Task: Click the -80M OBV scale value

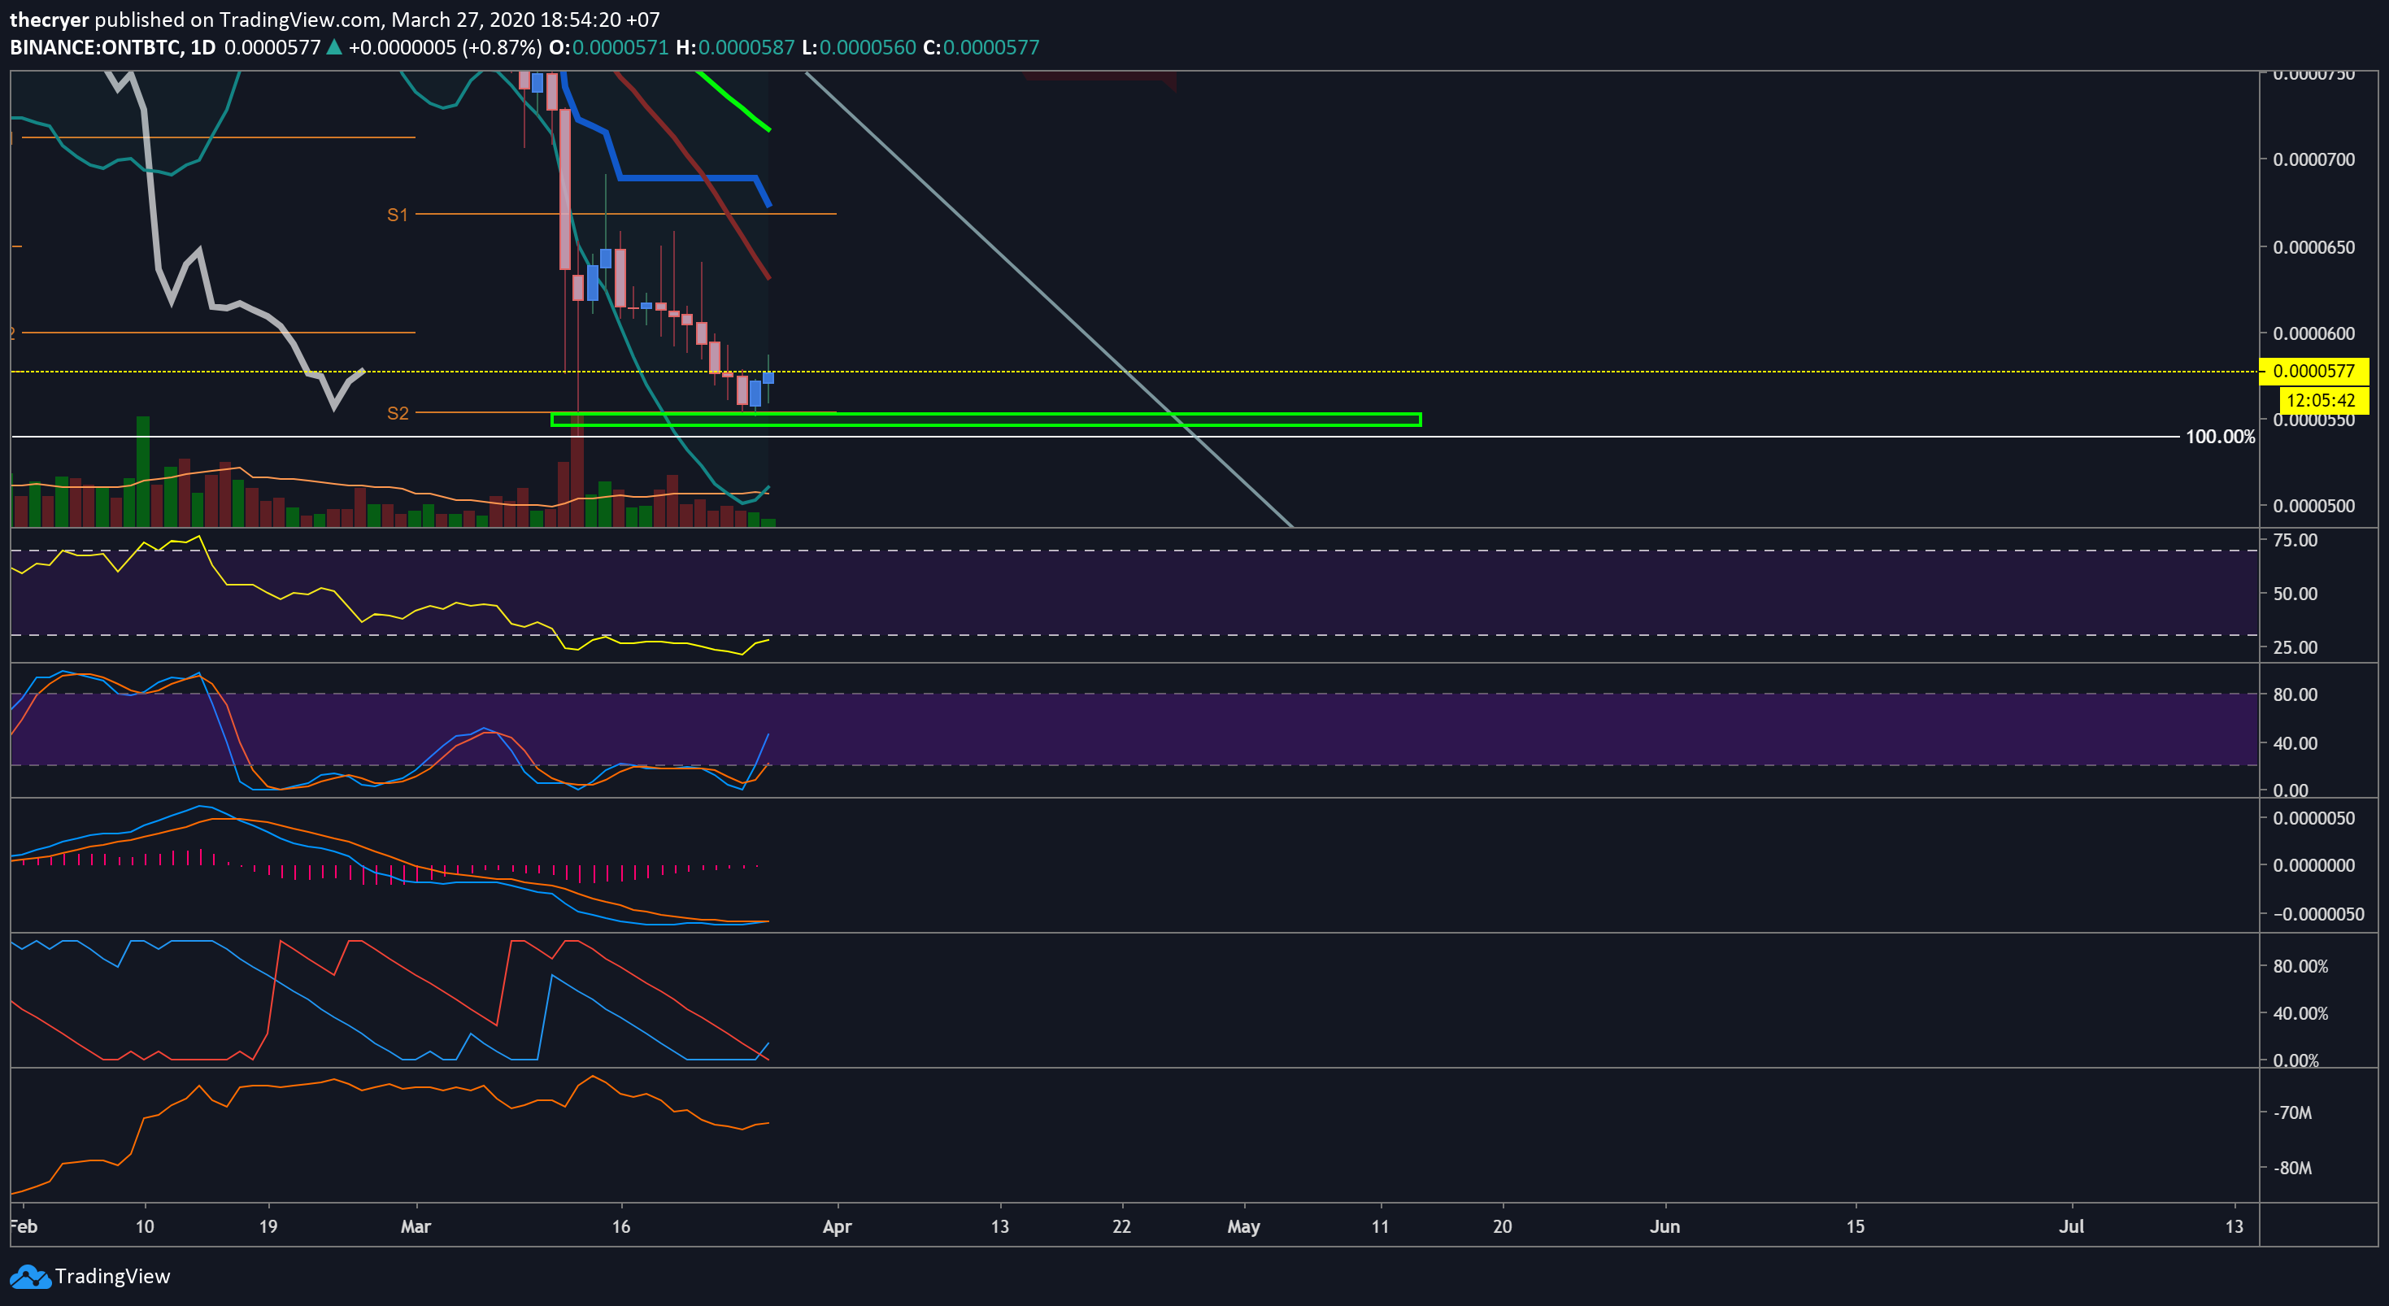Action: pyautogui.click(x=2294, y=1168)
